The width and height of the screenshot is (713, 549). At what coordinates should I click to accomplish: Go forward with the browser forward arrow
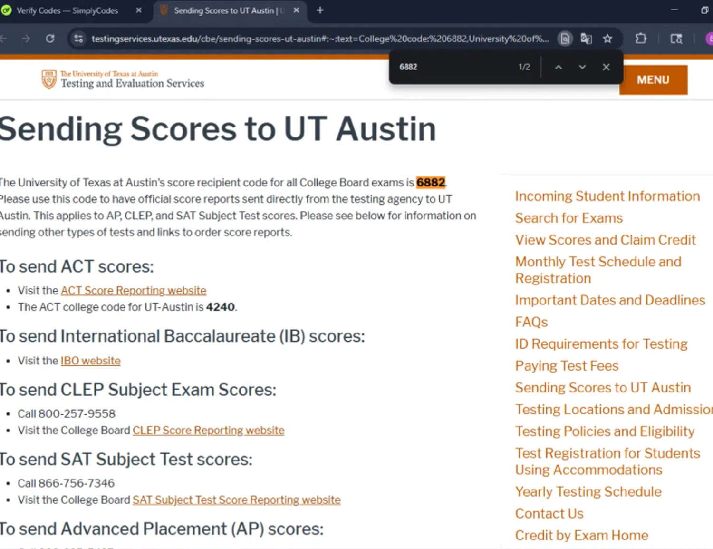pos(26,39)
